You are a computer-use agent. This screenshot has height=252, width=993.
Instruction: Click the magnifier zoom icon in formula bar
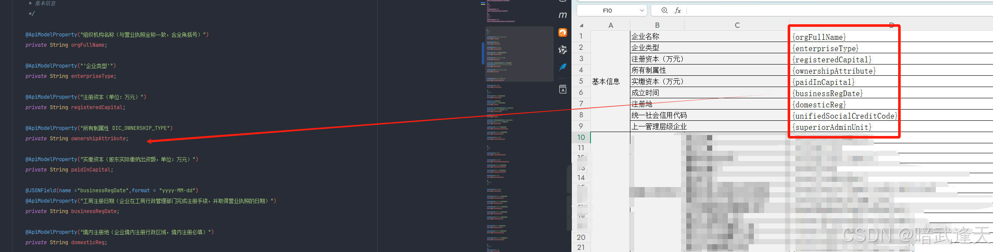pos(665,10)
